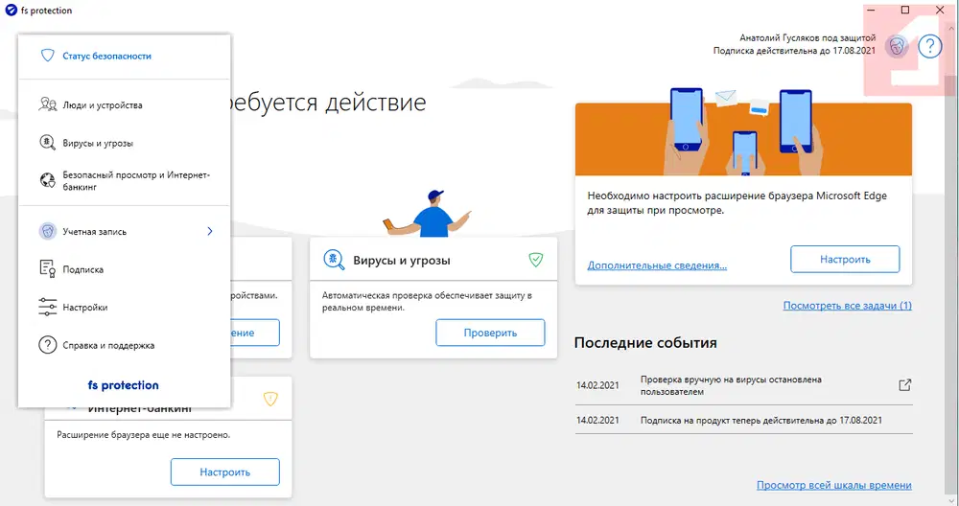Screen dimensions: 959x506
Task: Expand the Учетная запись submenu chevron
Action: click(x=210, y=231)
